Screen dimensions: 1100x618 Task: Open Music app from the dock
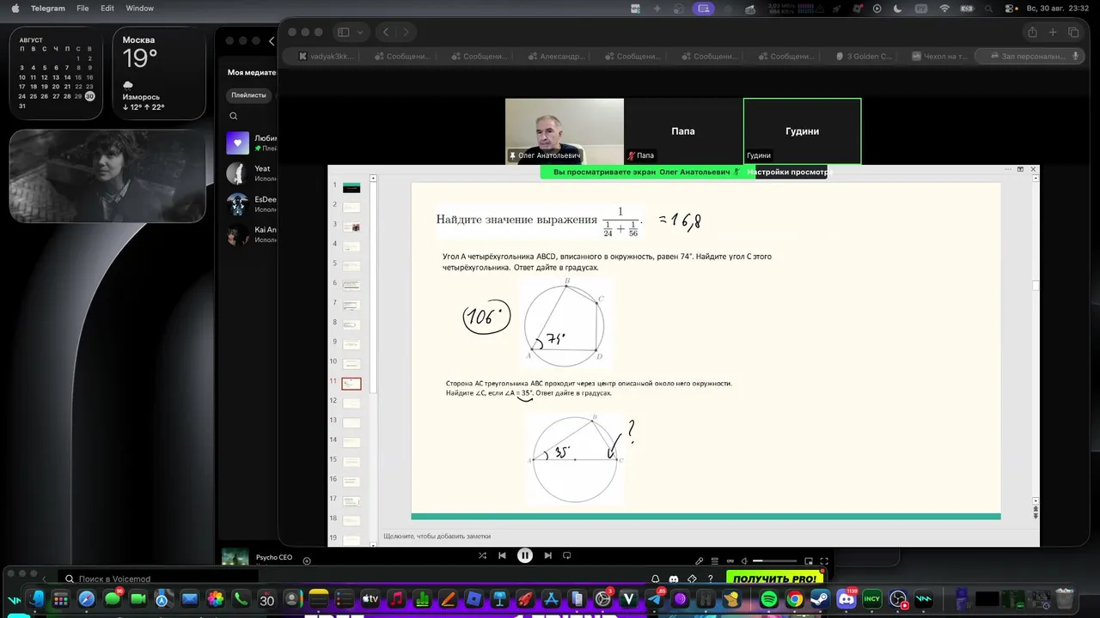[x=396, y=599]
